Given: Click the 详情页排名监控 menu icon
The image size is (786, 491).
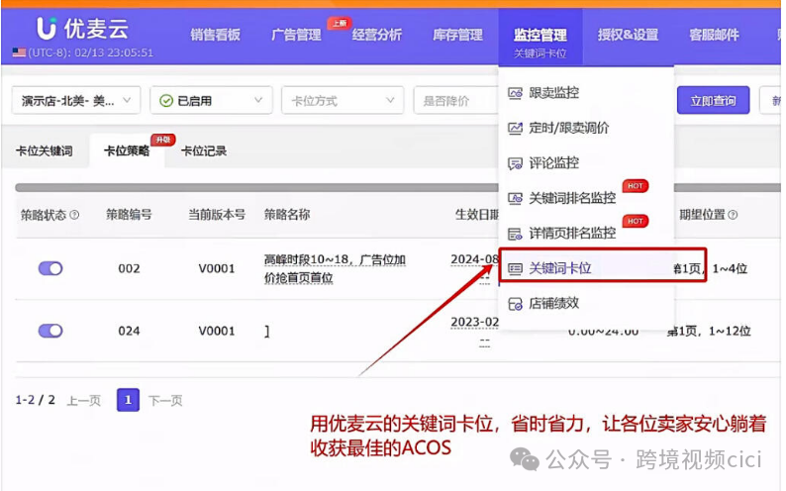Looking at the screenshot, I should pyautogui.click(x=515, y=234).
